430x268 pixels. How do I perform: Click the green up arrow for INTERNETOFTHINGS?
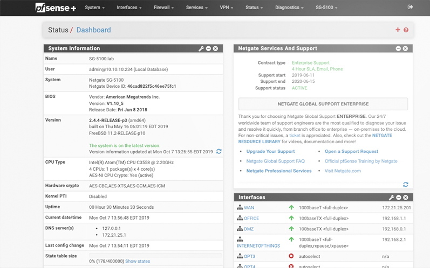pos(291,239)
